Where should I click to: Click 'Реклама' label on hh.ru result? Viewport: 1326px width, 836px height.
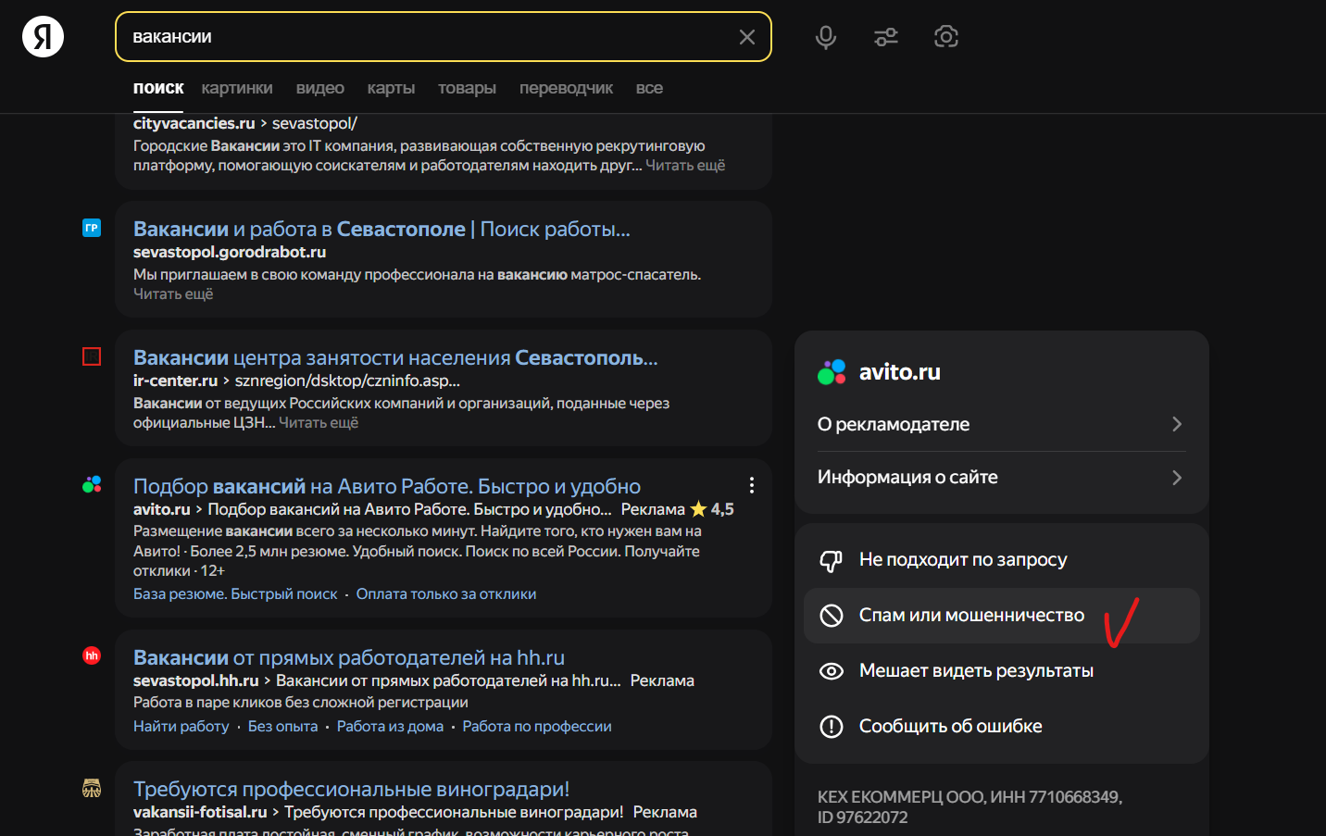[662, 680]
